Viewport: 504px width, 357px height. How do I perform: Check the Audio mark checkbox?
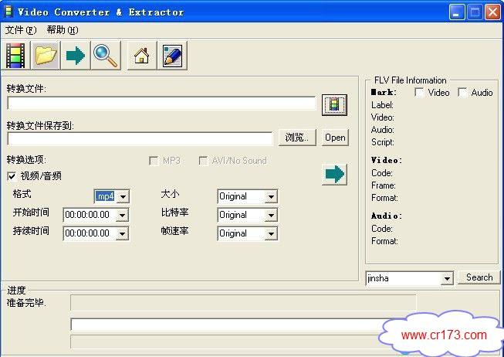[462, 93]
